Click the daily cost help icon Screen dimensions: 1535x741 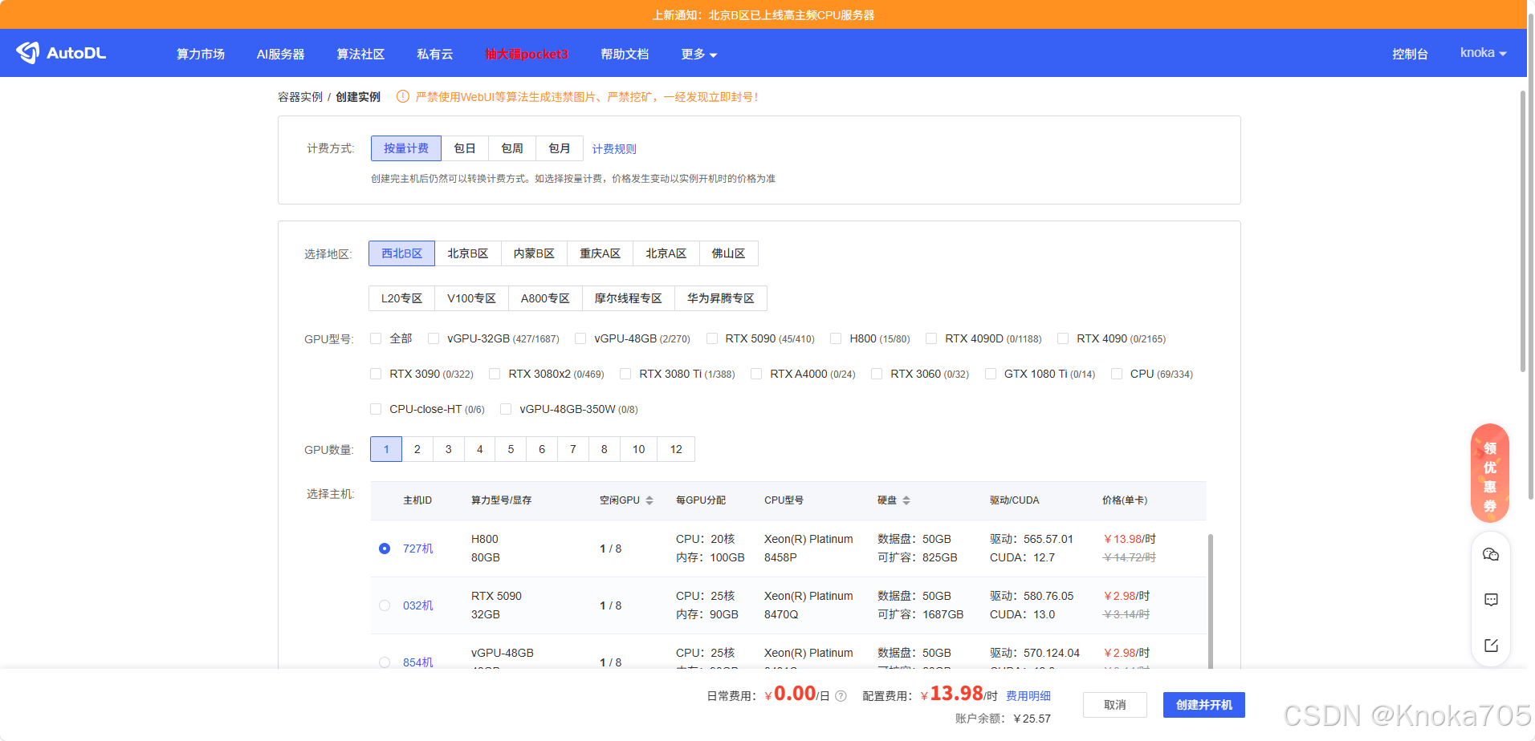click(841, 696)
